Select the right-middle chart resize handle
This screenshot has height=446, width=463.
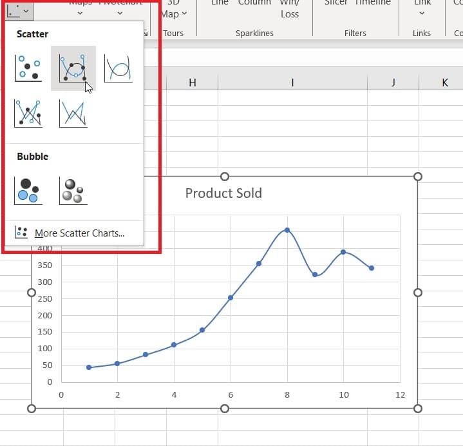pos(418,293)
